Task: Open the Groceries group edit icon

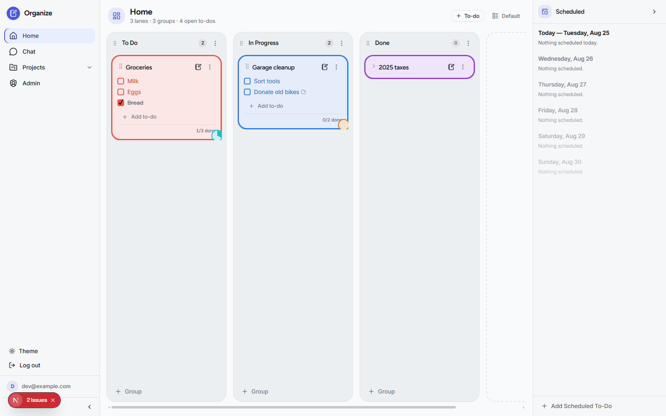Action: (x=198, y=67)
